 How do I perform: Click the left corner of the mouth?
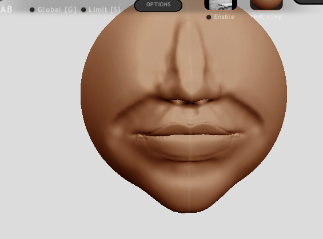(138, 135)
